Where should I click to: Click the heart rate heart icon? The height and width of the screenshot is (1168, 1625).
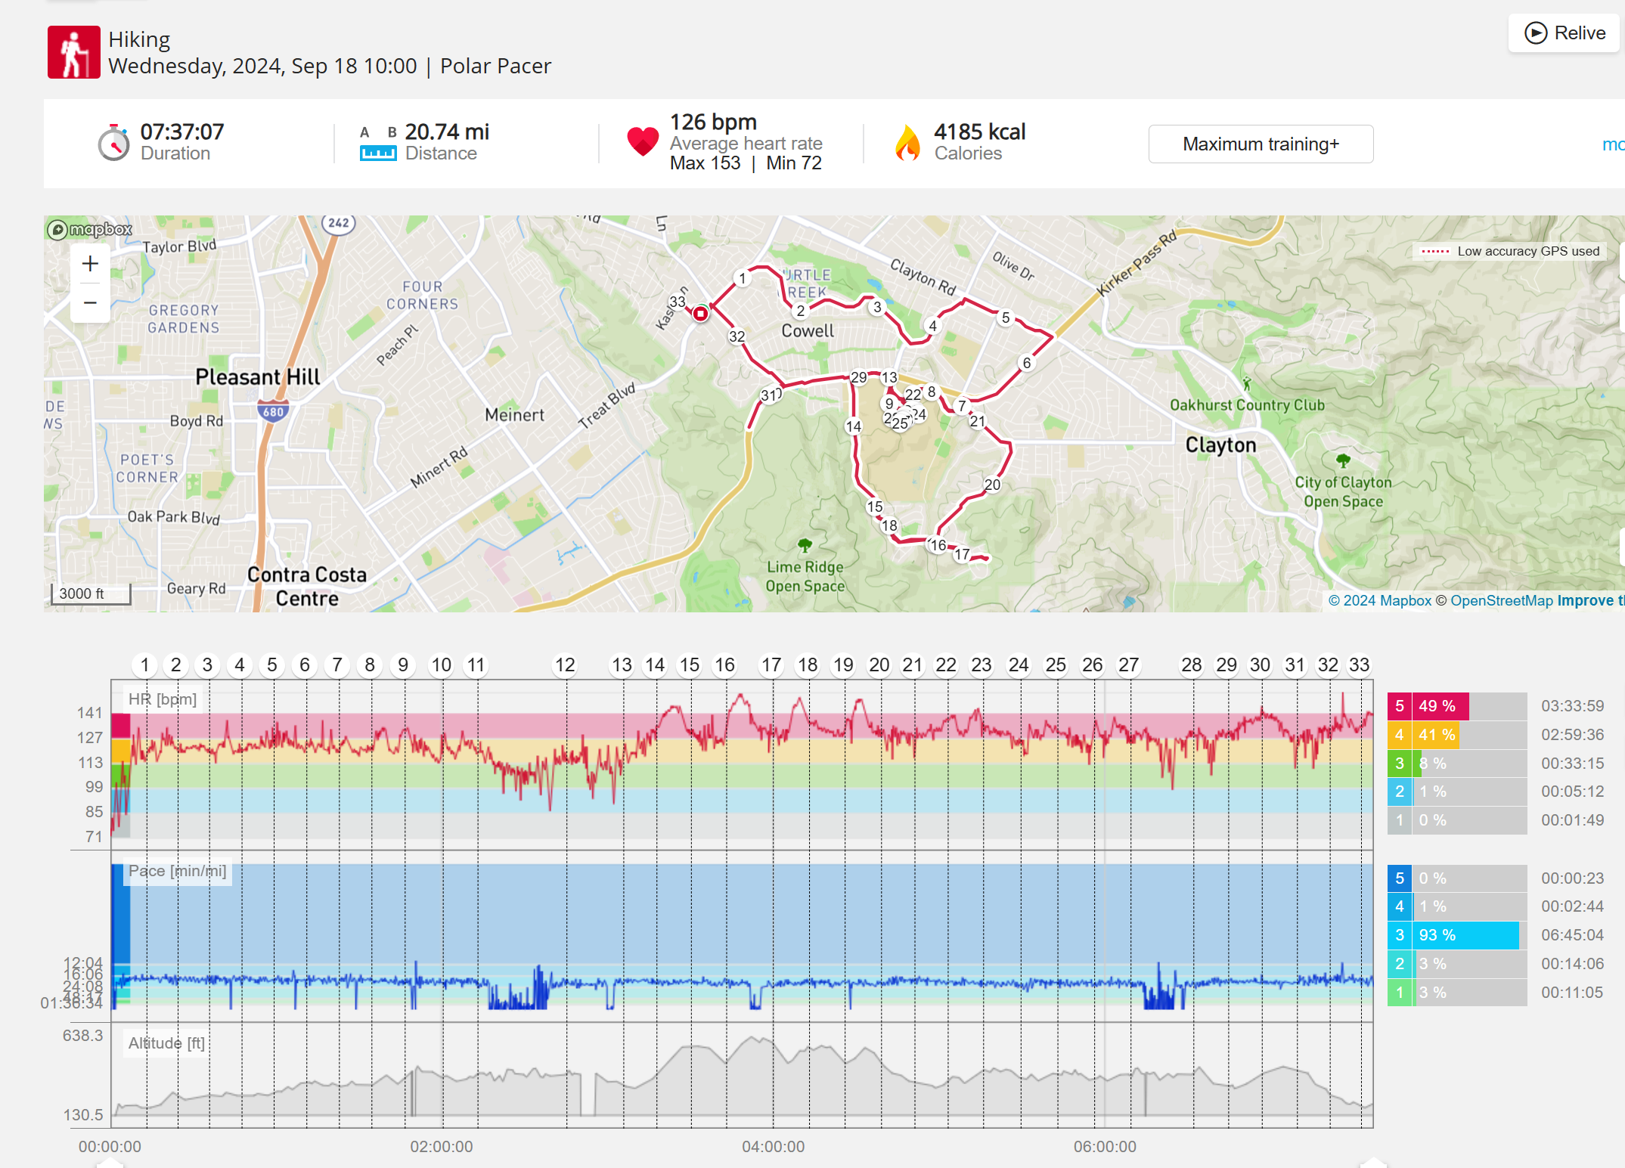tap(642, 141)
